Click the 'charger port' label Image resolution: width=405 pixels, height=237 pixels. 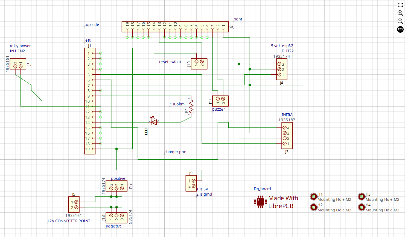(176, 152)
